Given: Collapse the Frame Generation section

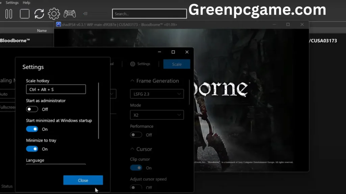Looking at the screenshot, I should 132,81.
